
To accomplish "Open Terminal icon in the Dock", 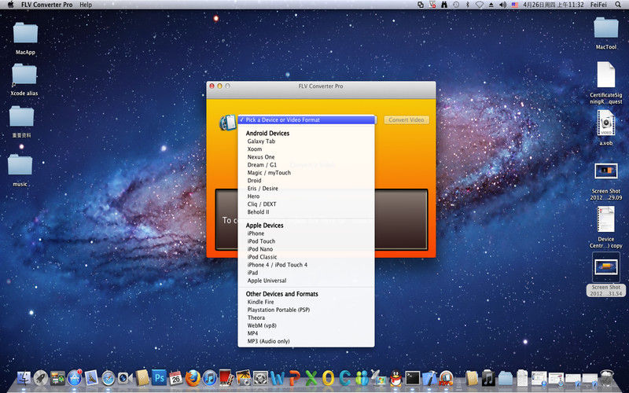I will [x=412, y=378].
